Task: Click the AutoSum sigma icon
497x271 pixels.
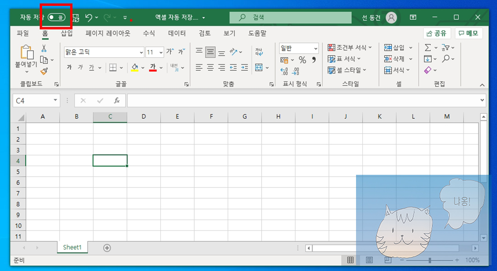Action: pyautogui.click(x=427, y=47)
